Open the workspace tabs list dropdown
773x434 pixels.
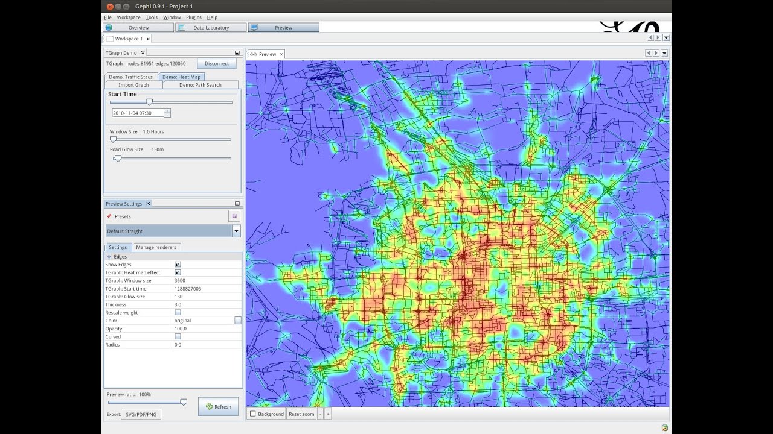point(666,37)
